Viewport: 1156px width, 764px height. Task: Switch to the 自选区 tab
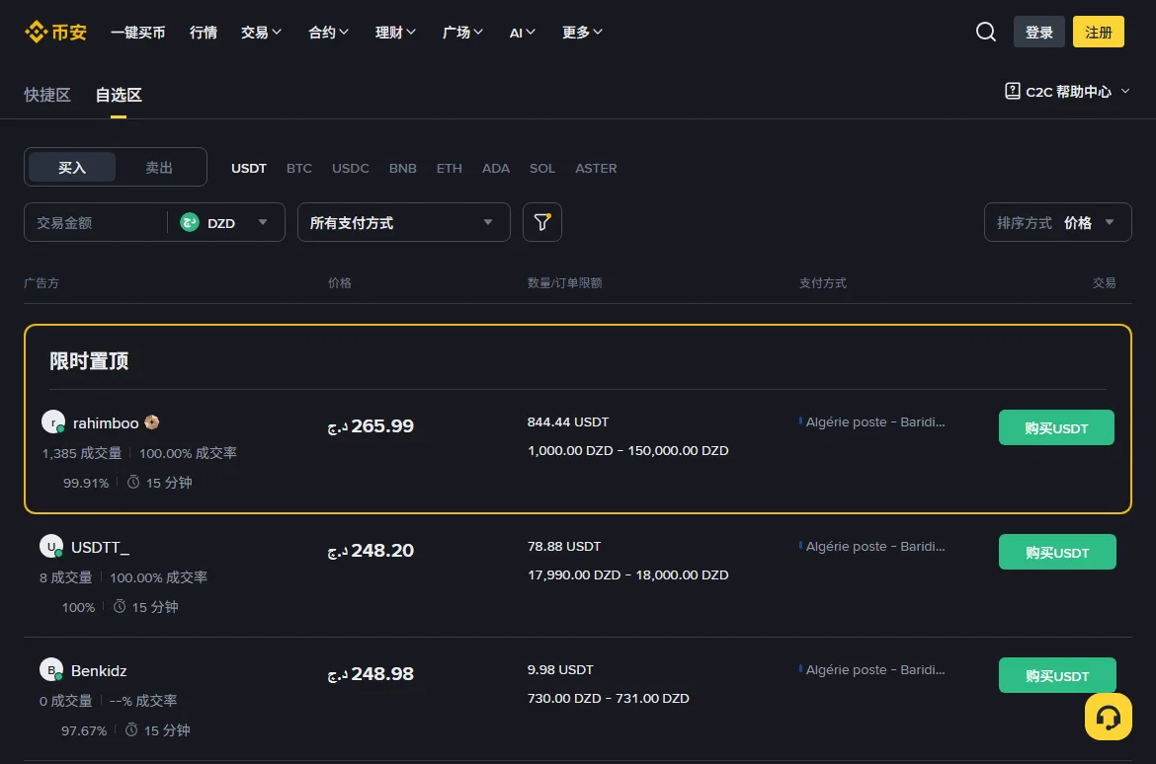coord(119,95)
